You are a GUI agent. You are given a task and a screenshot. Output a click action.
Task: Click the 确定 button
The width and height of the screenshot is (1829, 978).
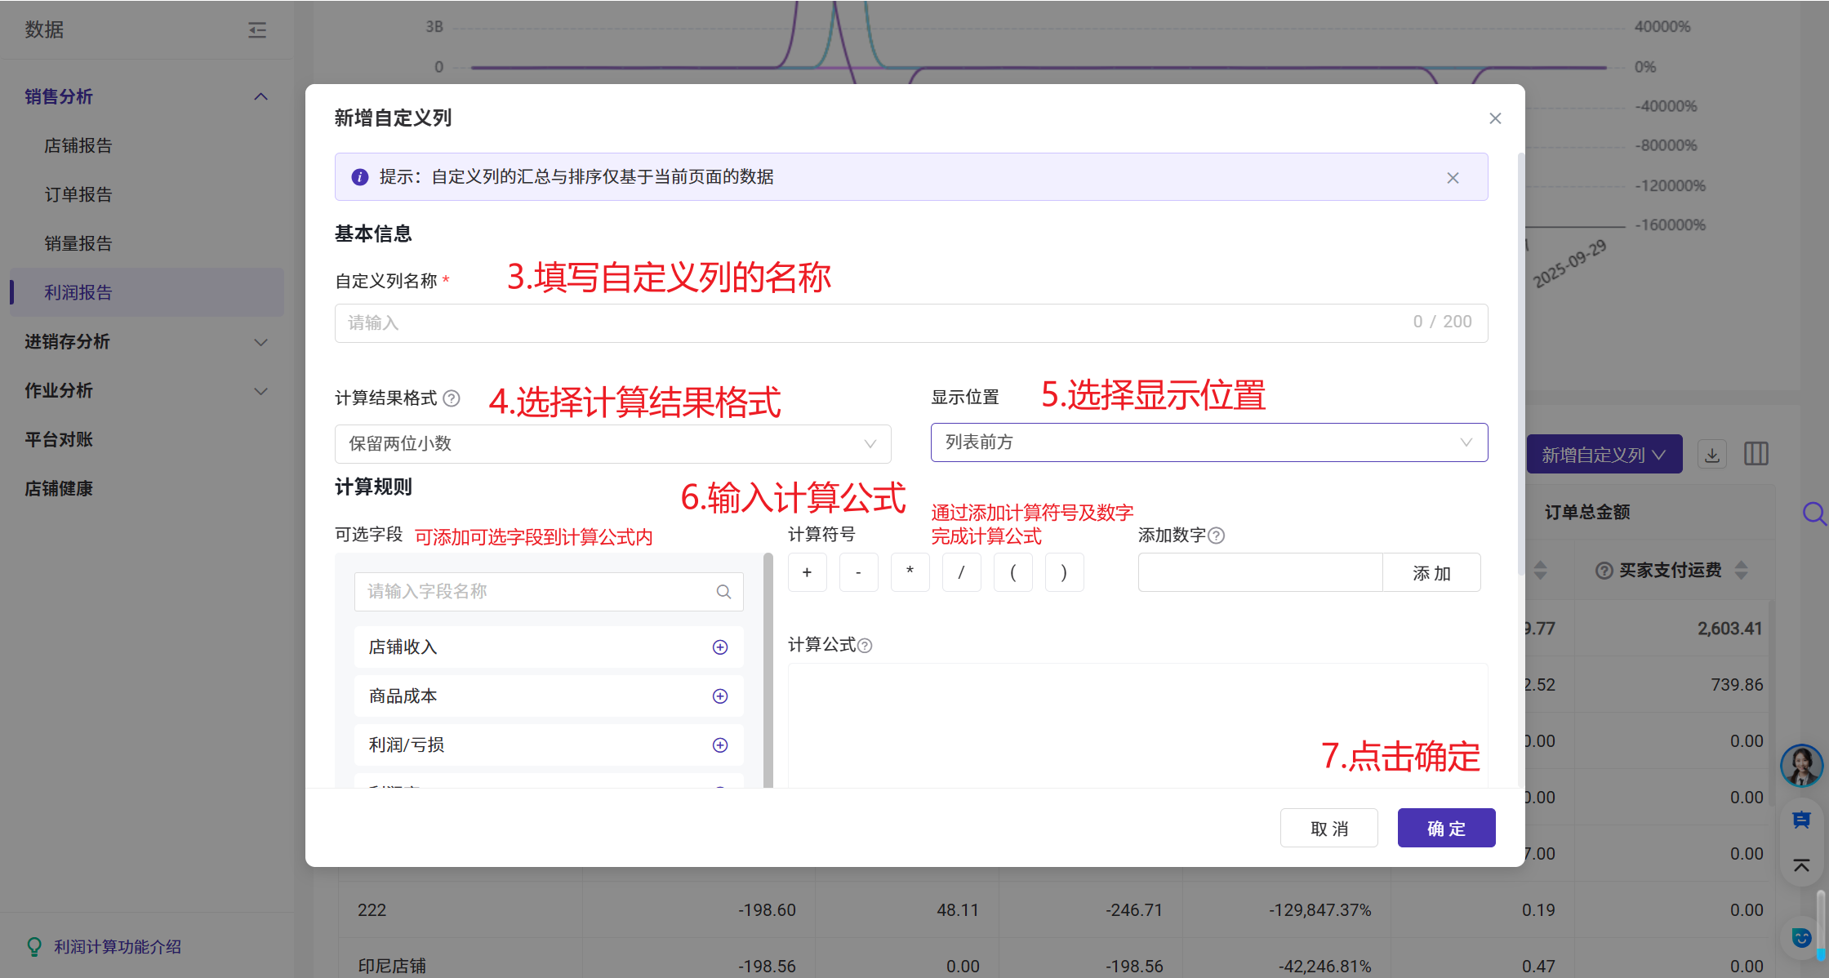coord(1446,829)
